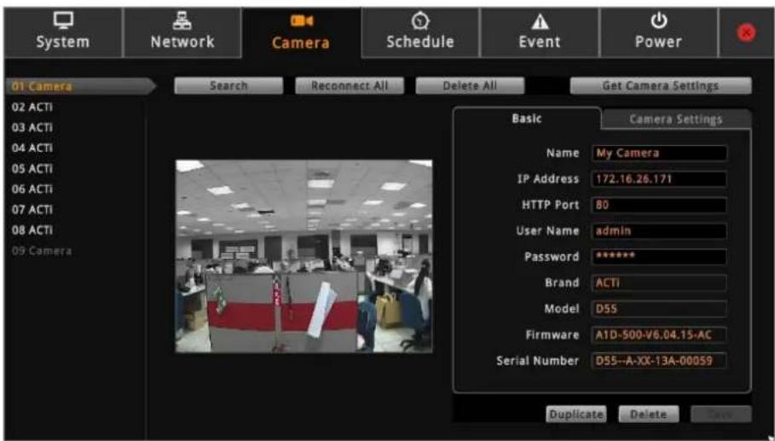Click the Brand field showing ACTi
This screenshot has width=775, height=441.
click(659, 283)
